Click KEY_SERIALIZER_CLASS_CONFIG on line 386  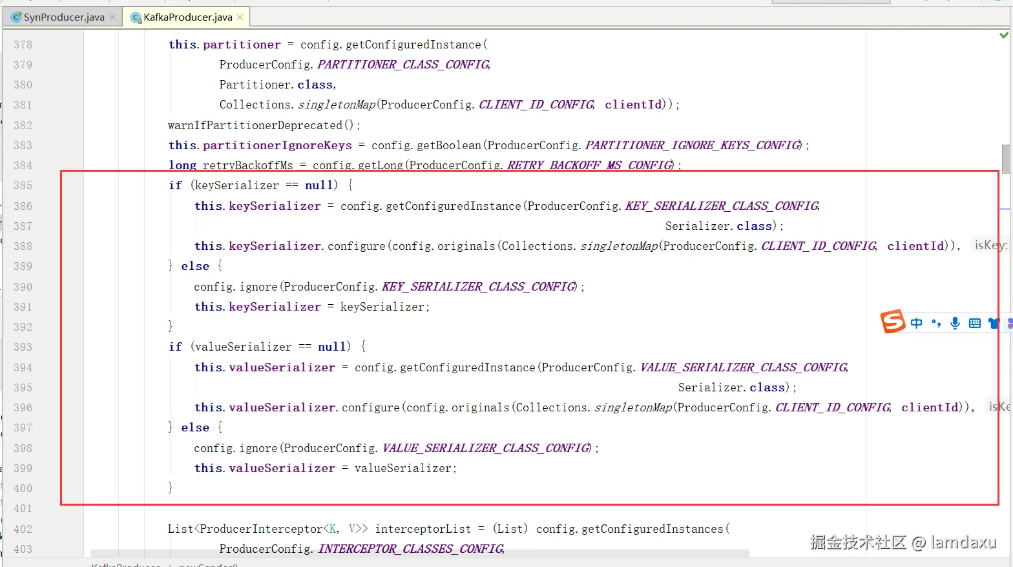(x=722, y=206)
